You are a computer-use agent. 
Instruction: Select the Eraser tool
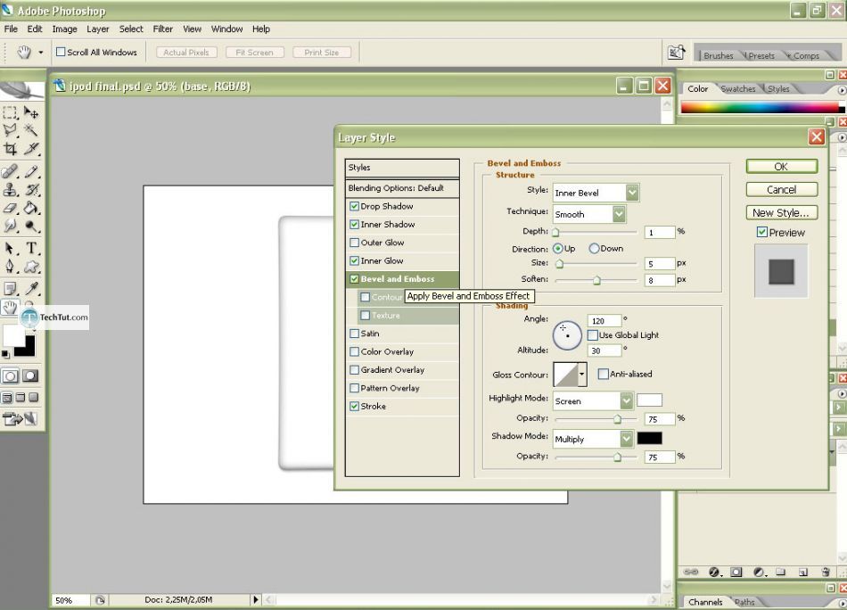[10, 208]
